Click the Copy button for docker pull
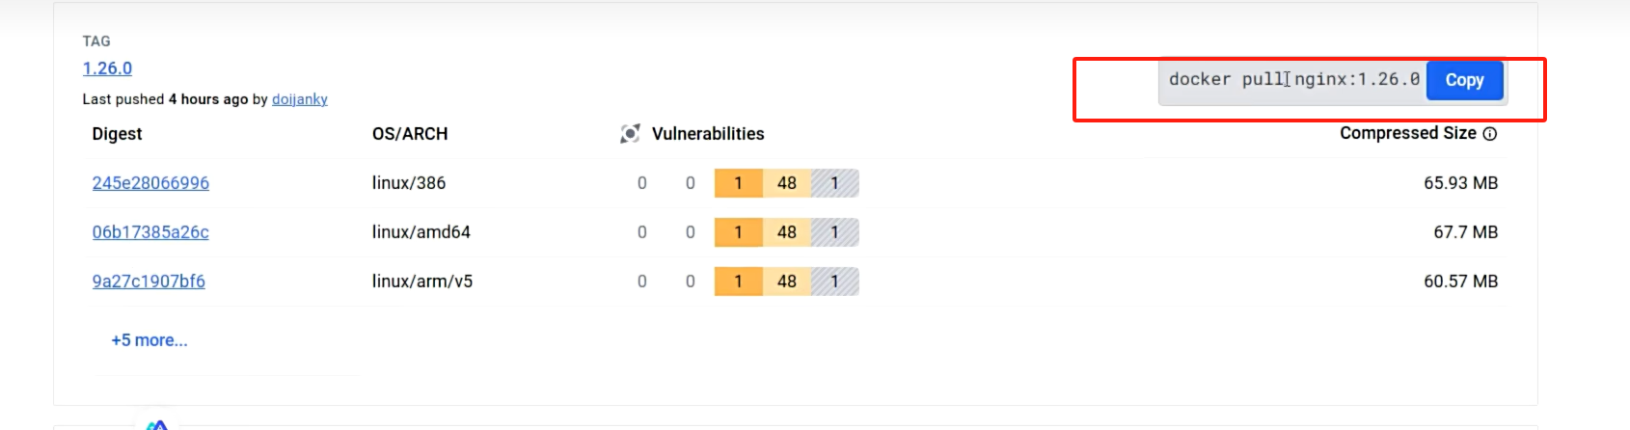 pyautogui.click(x=1464, y=80)
